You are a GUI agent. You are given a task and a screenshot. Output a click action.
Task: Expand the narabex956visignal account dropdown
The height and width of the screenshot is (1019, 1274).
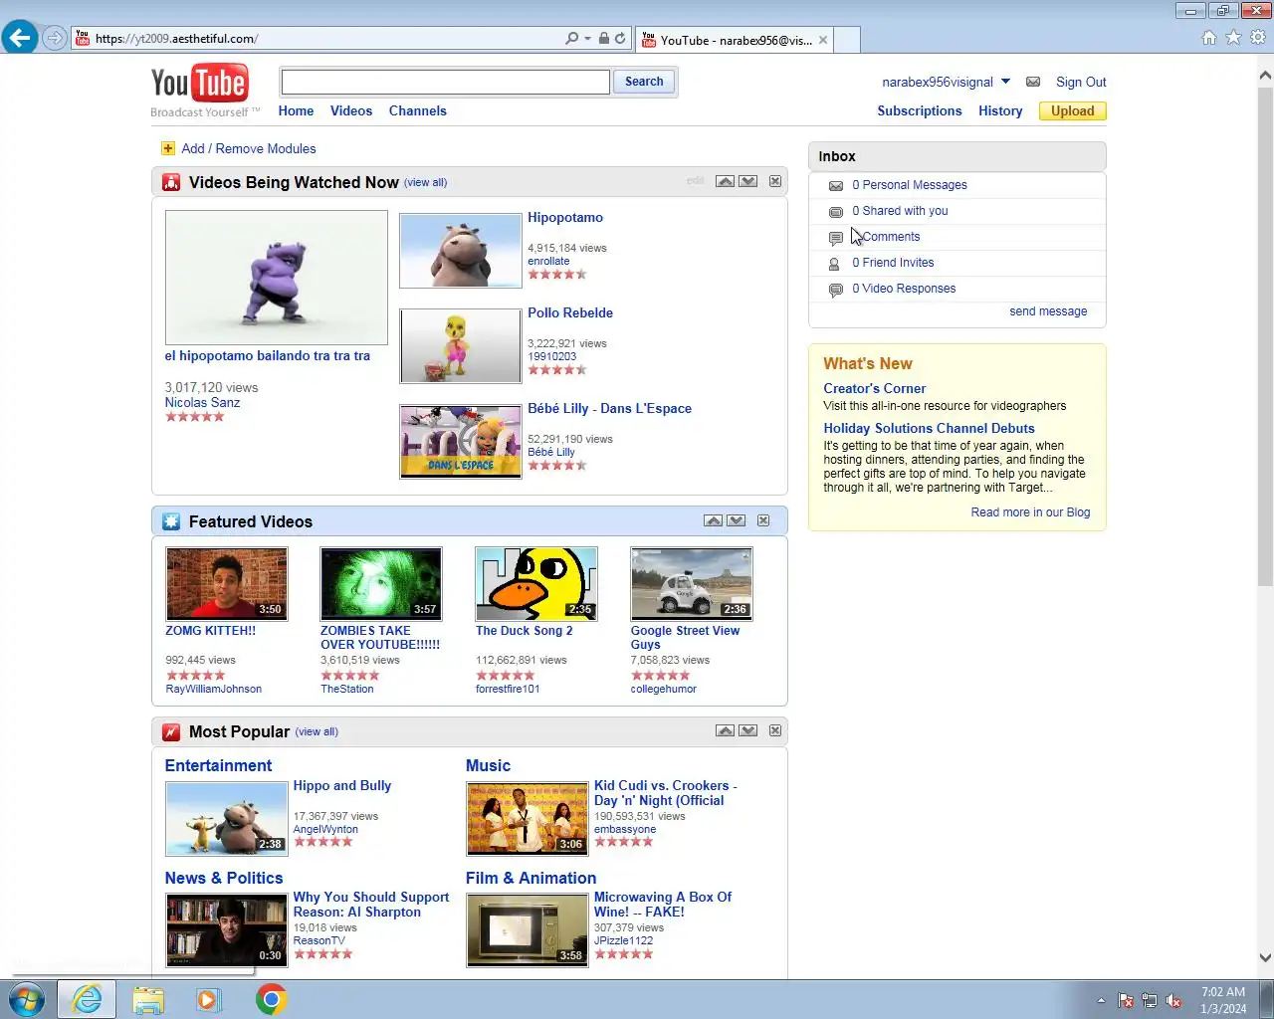pos(1005,82)
